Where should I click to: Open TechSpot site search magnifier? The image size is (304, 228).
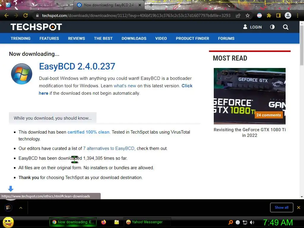coord(286,27)
